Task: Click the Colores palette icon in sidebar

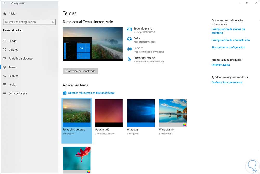Action: 5,49
